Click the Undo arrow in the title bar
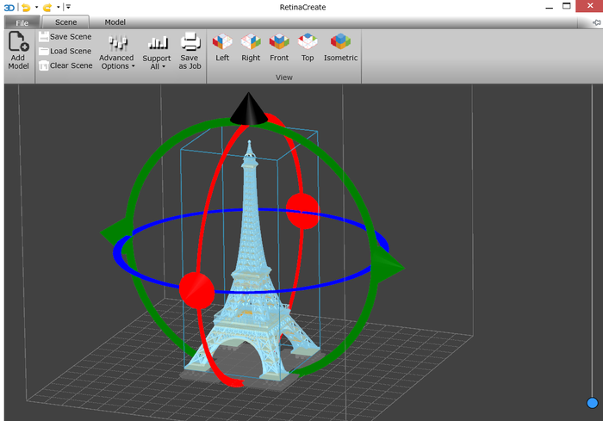 [26, 7]
